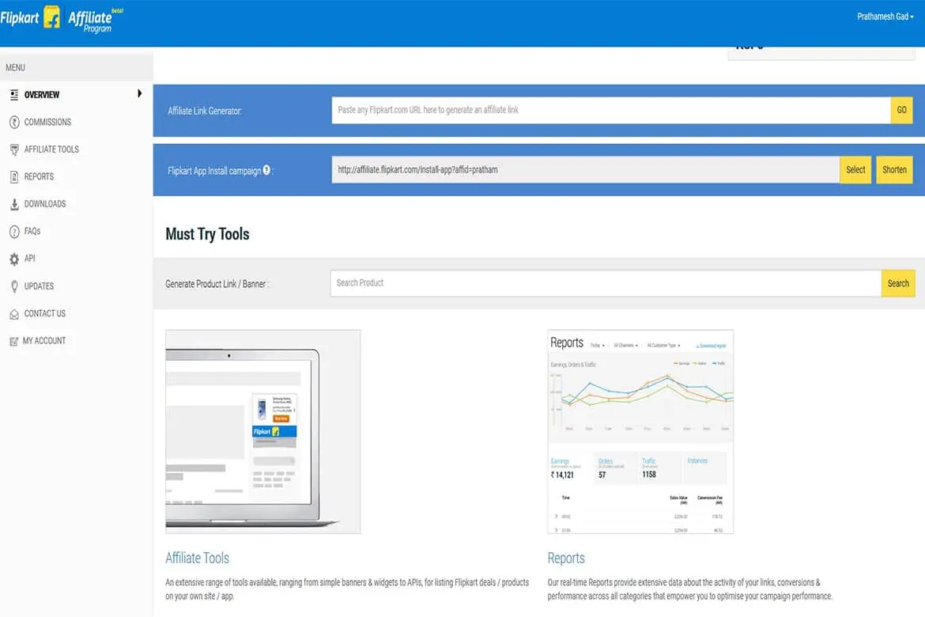Open the REPORTS menu entry
925x617 pixels.
point(38,176)
